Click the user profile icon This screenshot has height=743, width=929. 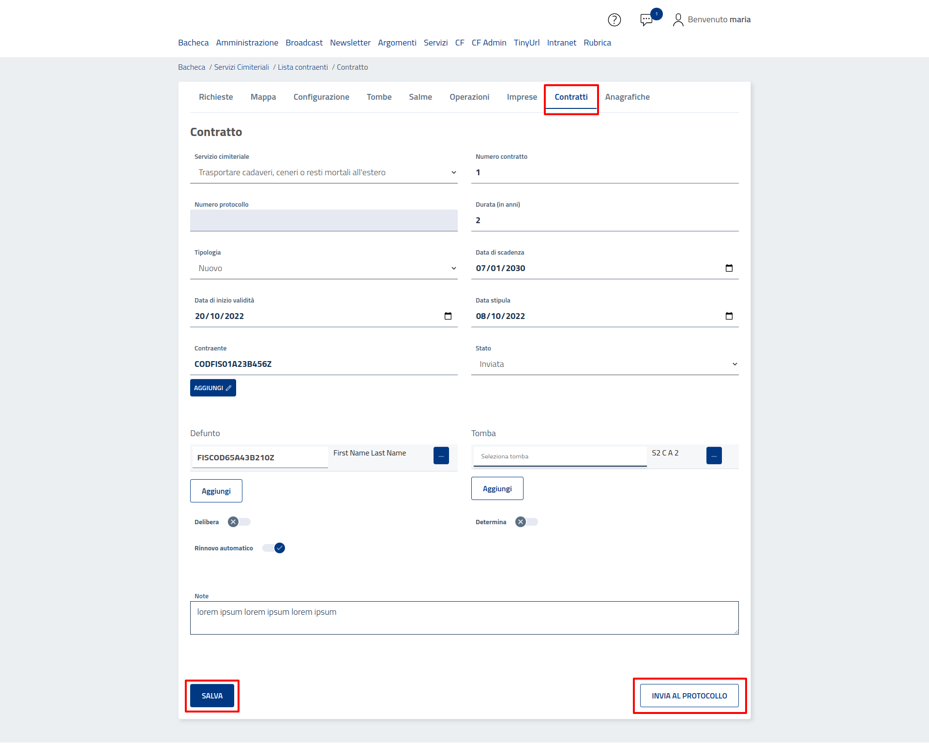678,20
